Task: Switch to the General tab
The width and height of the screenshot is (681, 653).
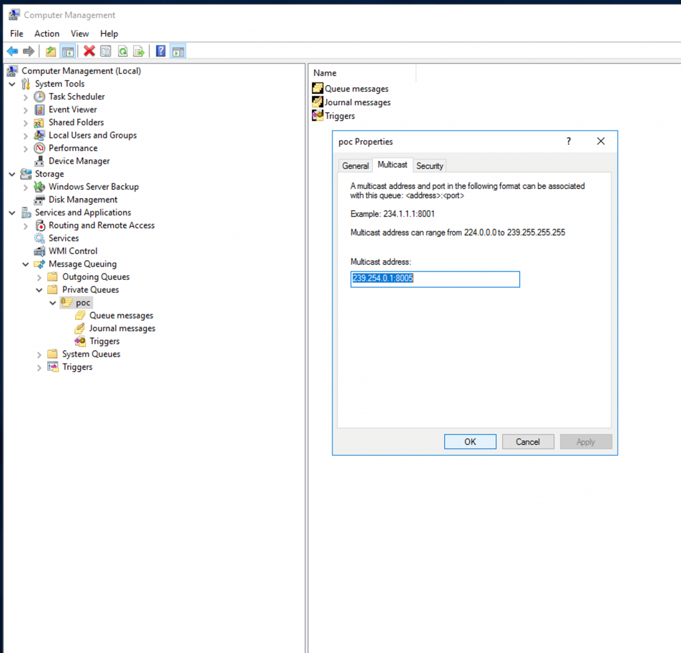Action: click(355, 166)
